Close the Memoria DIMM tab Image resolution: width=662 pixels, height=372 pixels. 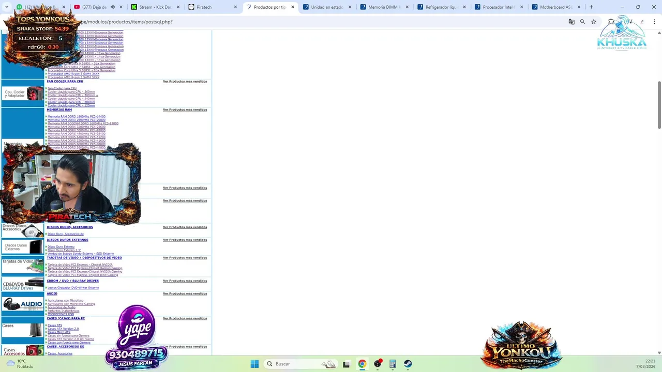point(407,7)
